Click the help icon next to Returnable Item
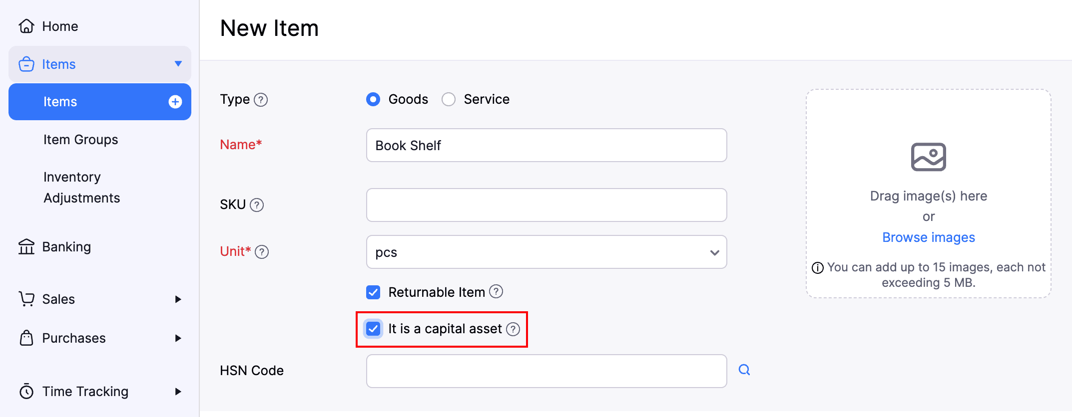Image resolution: width=1072 pixels, height=417 pixels. [x=497, y=292]
